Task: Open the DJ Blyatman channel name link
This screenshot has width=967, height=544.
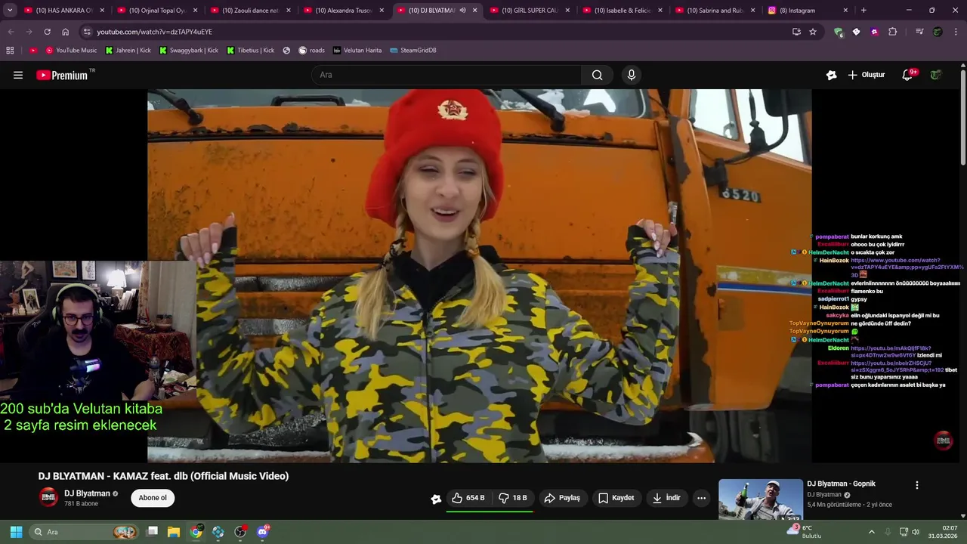Action: 87,493
